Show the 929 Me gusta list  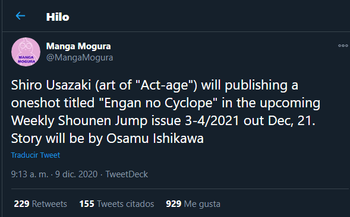(193, 204)
